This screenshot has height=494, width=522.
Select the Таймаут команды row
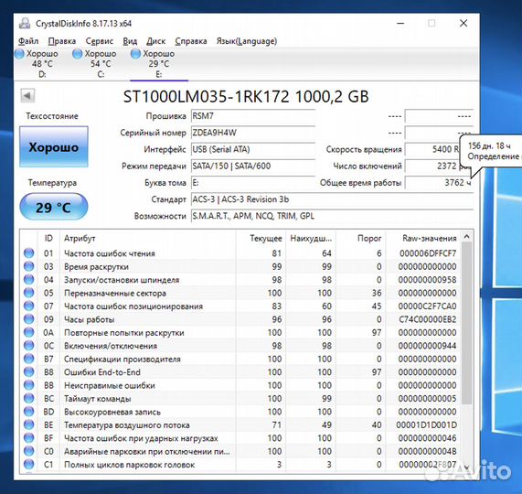point(240,398)
